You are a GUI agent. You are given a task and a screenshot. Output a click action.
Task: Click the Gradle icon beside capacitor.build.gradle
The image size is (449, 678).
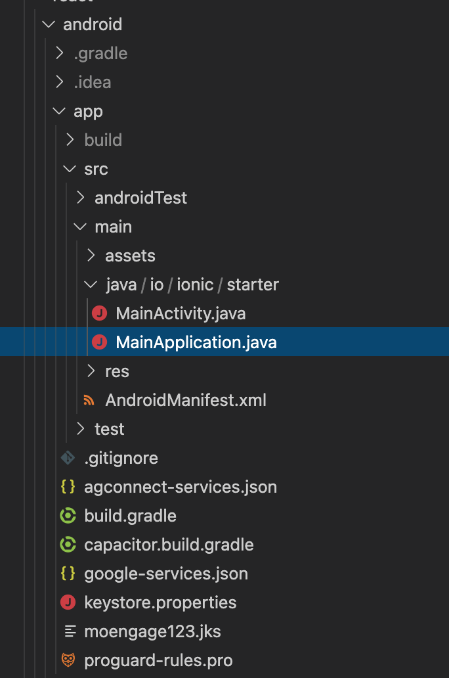[x=68, y=545]
